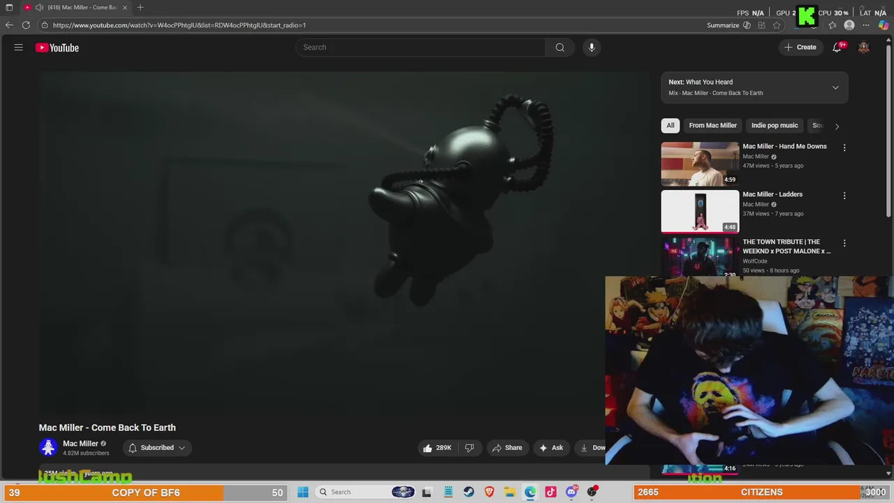The width and height of the screenshot is (894, 503).
Task: Click the Share button
Action: pyautogui.click(x=507, y=448)
